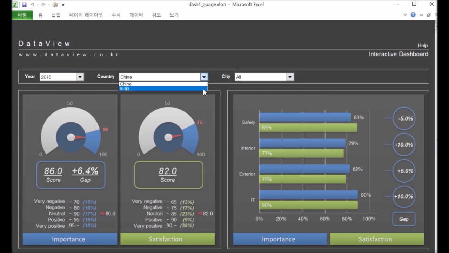Screen dimensions: 449x253
Task: Click the green (38%) Very positive value
Action: pyautogui.click(x=187, y=226)
